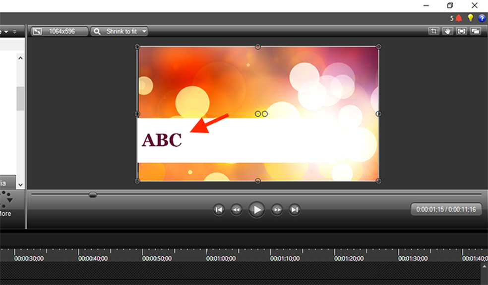
Task: Click the right-middle canvas resize handle
Action: [378, 114]
